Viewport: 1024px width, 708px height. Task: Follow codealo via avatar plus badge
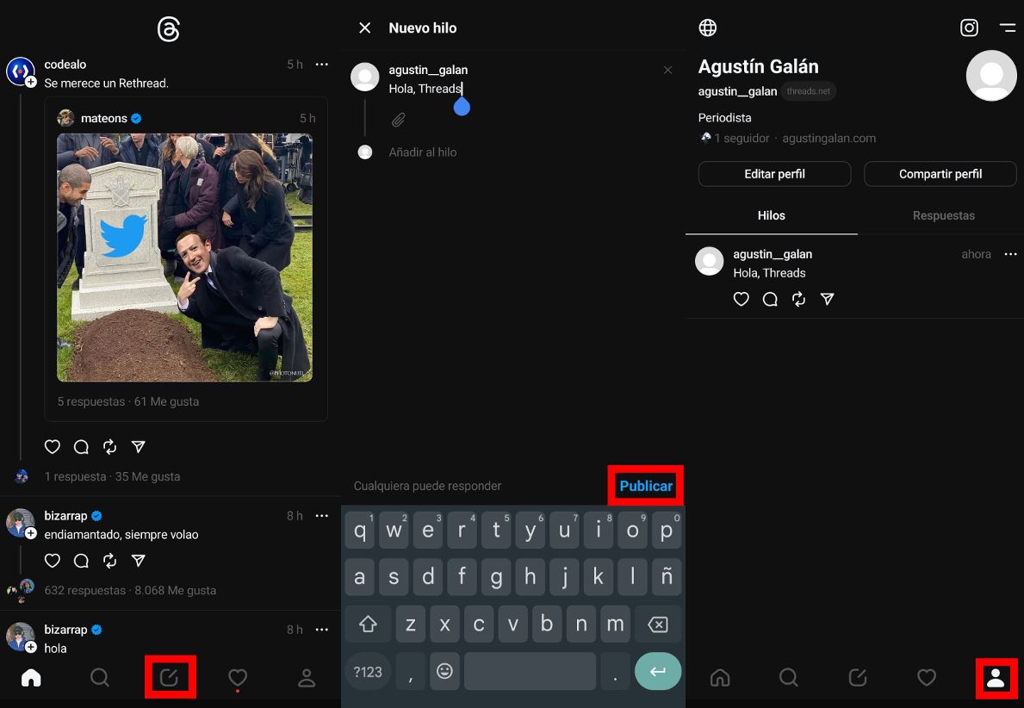tap(31, 82)
